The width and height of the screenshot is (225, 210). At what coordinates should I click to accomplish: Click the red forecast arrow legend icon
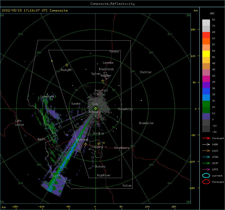[206, 138]
